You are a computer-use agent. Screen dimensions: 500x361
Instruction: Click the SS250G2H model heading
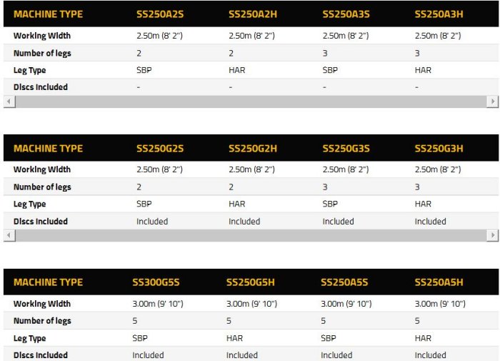[x=252, y=149]
